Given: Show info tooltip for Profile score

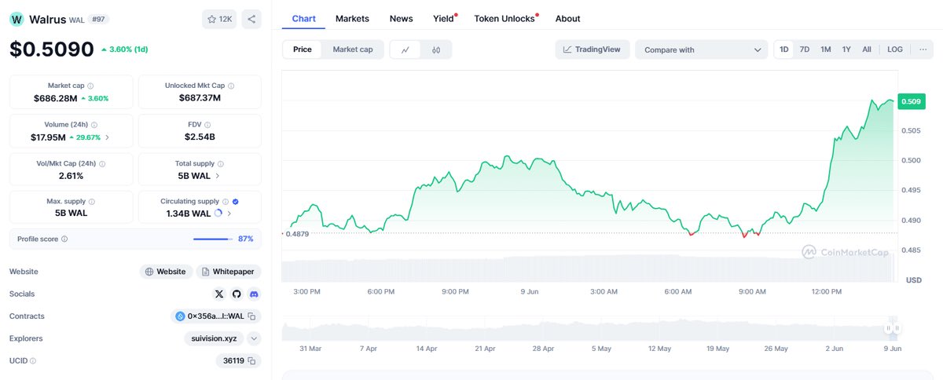Looking at the screenshot, I should click(x=64, y=239).
